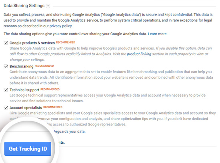This screenshot has width=220, height=163.
Task: Disable the Benchmarking checkbox
Action: pyautogui.click(x=6, y=66)
